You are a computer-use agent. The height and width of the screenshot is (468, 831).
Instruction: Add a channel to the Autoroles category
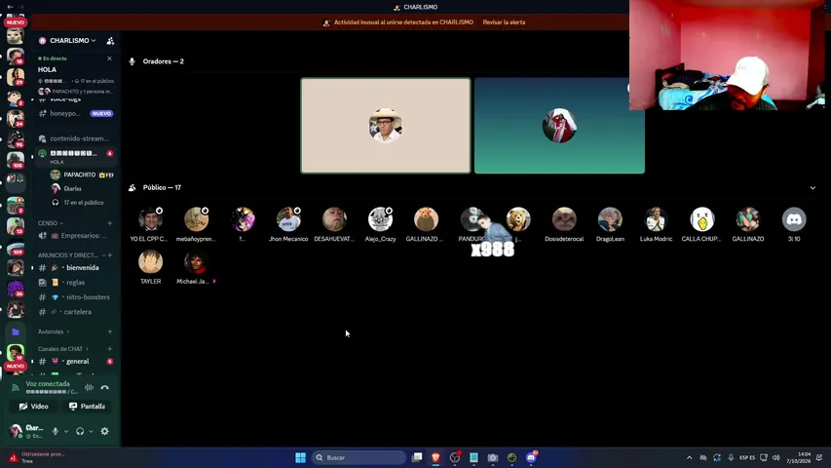click(x=110, y=331)
